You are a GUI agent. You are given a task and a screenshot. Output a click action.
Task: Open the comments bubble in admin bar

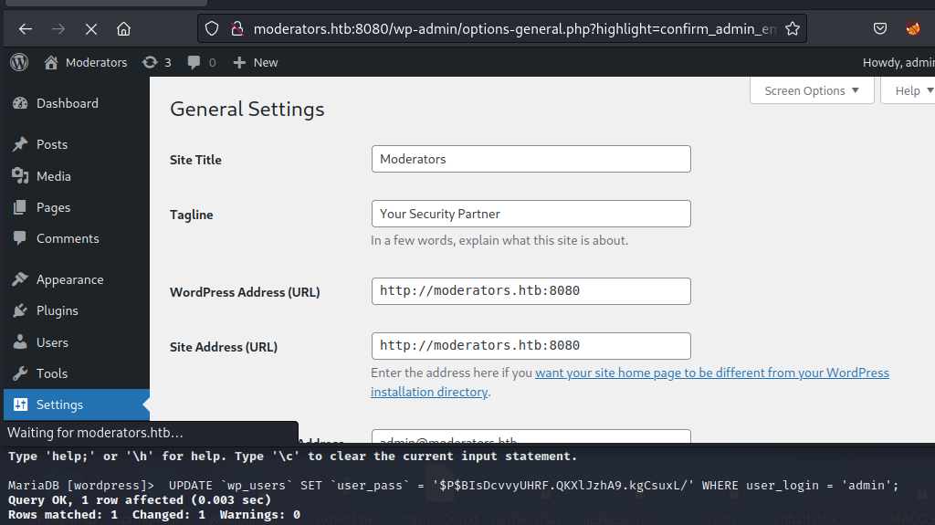194,62
